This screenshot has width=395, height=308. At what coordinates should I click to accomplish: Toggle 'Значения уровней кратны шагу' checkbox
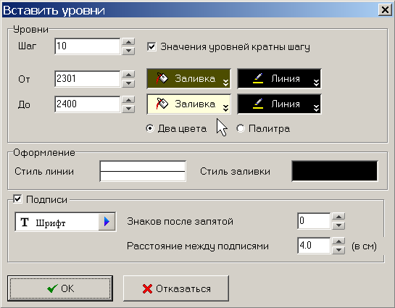click(151, 46)
